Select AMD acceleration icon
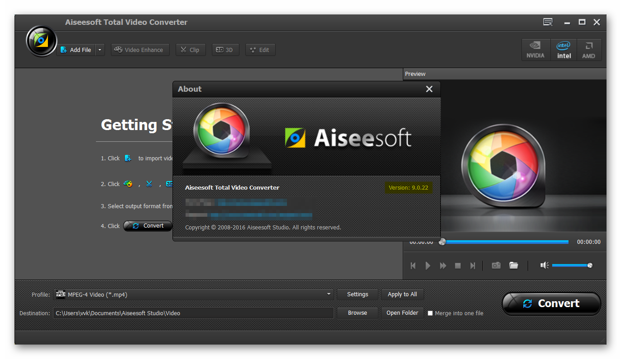This screenshot has width=621, height=359. pyautogui.click(x=589, y=50)
